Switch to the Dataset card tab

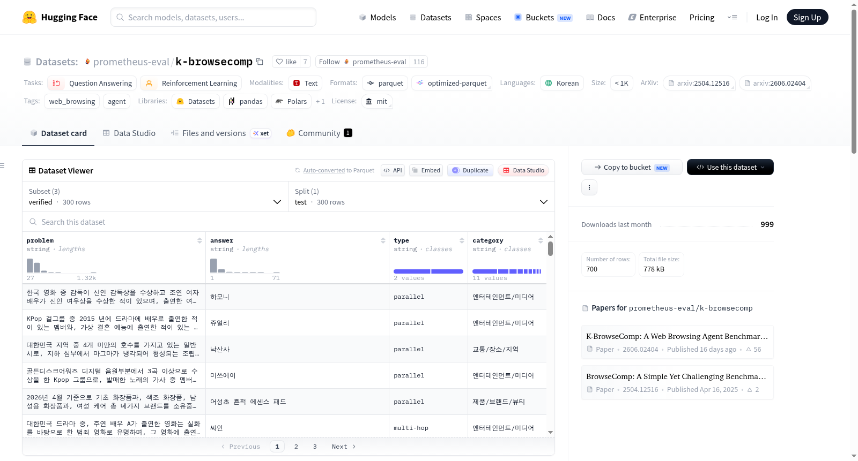[58, 133]
